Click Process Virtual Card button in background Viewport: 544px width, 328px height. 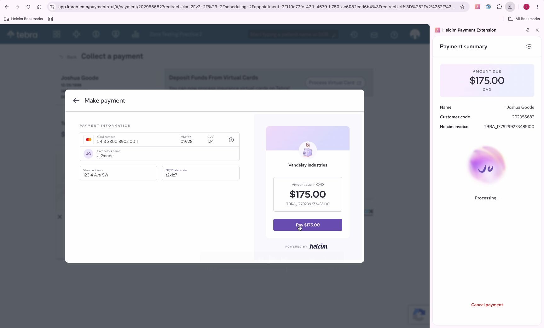pos(335,83)
